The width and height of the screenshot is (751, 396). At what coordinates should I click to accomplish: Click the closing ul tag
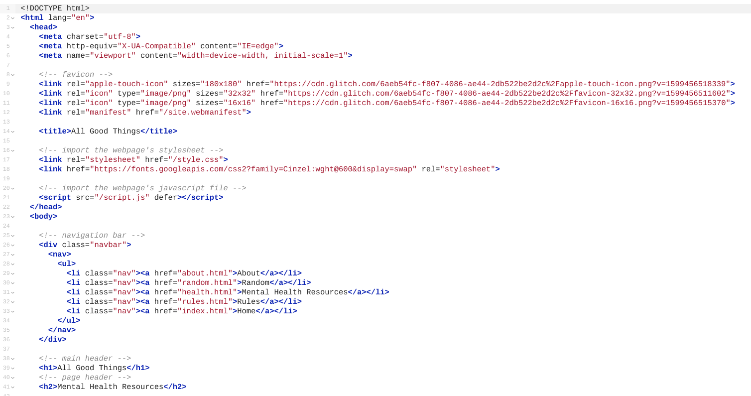point(69,321)
